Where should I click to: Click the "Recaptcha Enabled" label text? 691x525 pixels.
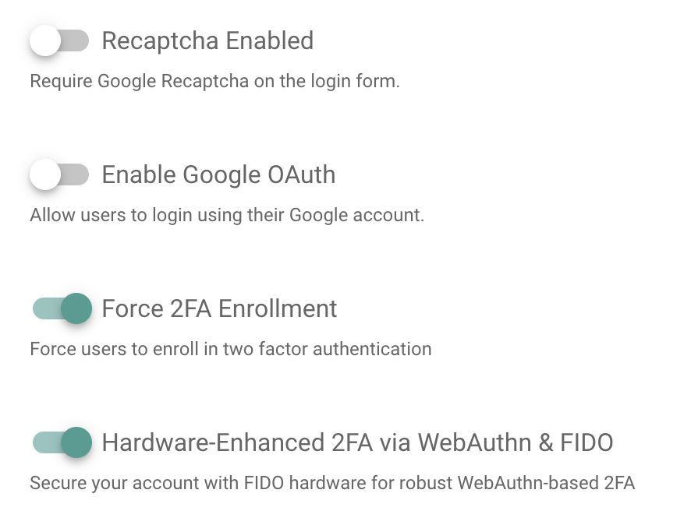[x=207, y=41]
